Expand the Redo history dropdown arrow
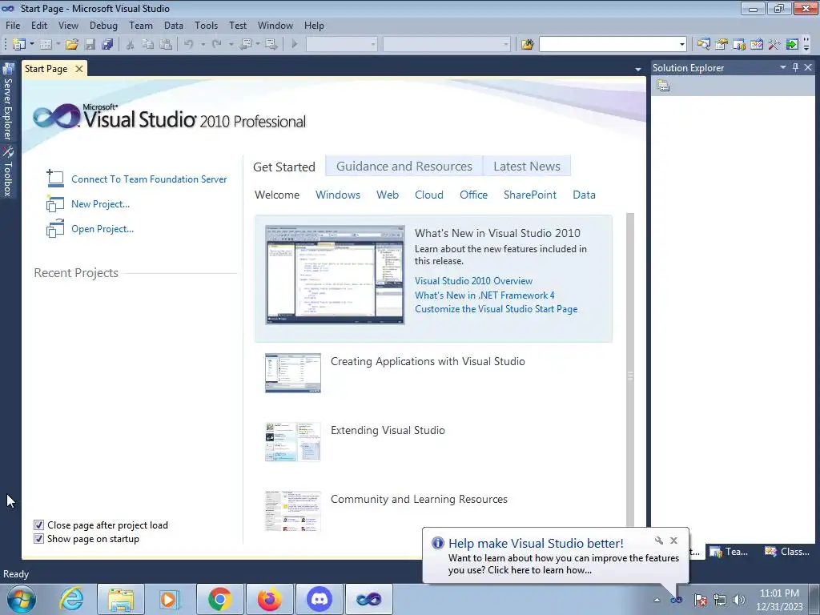820x615 pixels. 231,45
